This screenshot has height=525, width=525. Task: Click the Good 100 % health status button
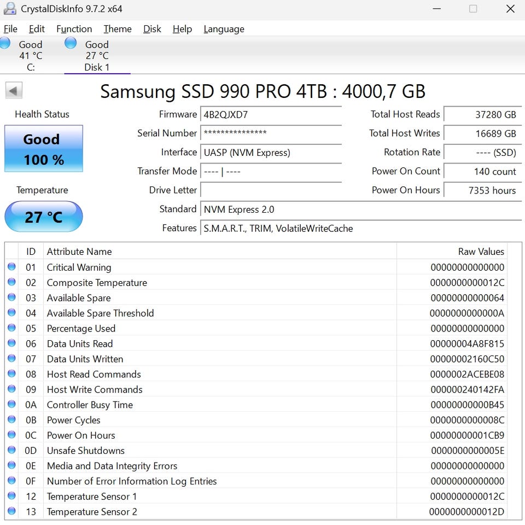[44, 149]
